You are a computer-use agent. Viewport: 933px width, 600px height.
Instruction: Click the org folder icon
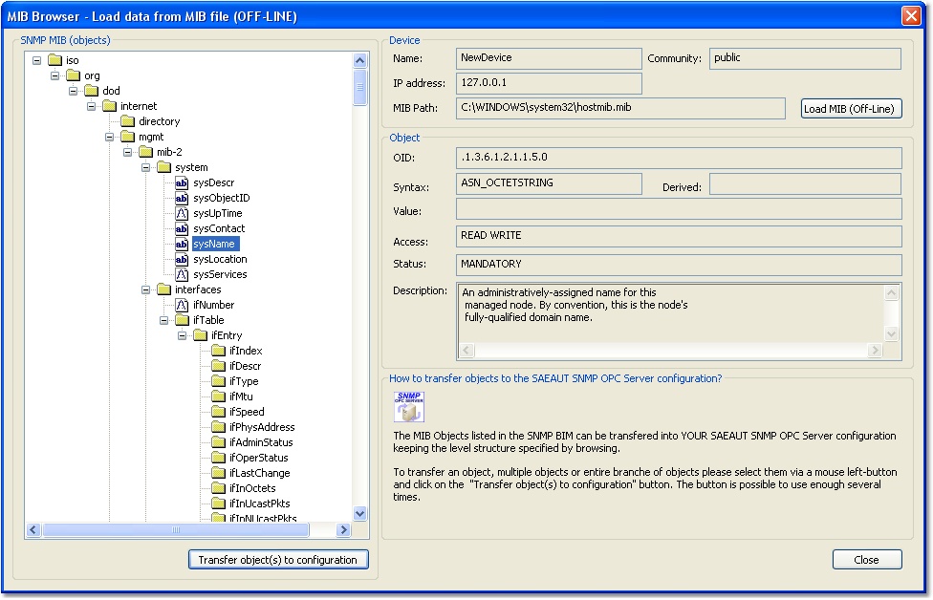pos(74,75)
